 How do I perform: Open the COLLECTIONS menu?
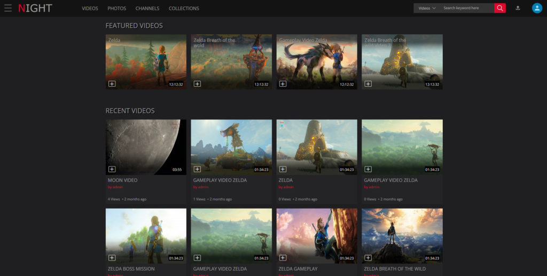184,9
